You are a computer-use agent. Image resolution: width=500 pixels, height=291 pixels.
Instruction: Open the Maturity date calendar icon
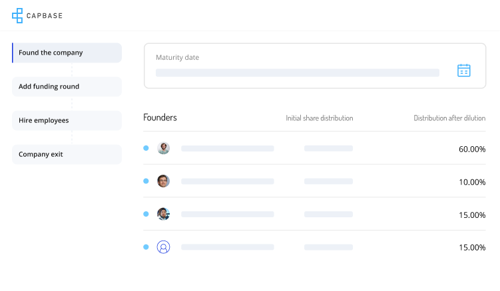[463, 70]
